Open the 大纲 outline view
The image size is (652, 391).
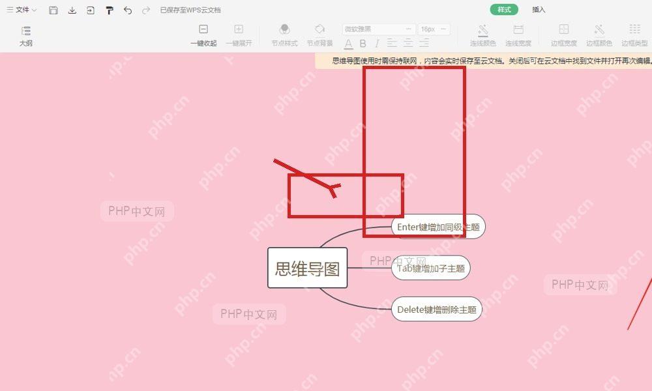pos(26,36)
